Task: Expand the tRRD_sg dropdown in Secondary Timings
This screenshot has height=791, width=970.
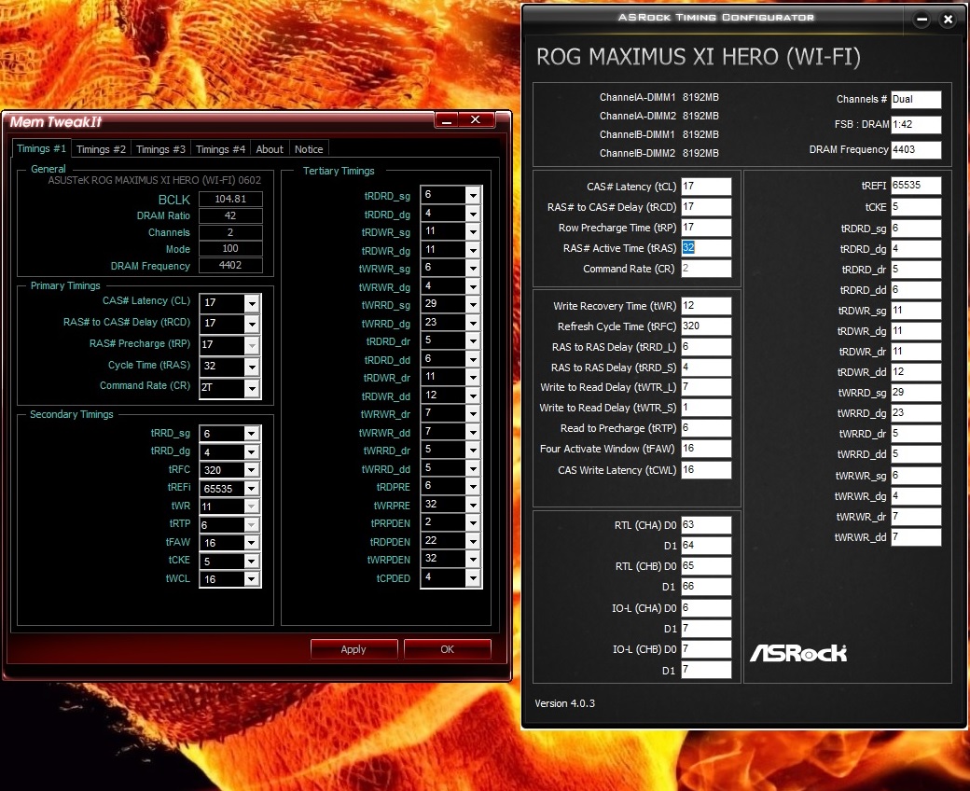Action: pos(251,434)
